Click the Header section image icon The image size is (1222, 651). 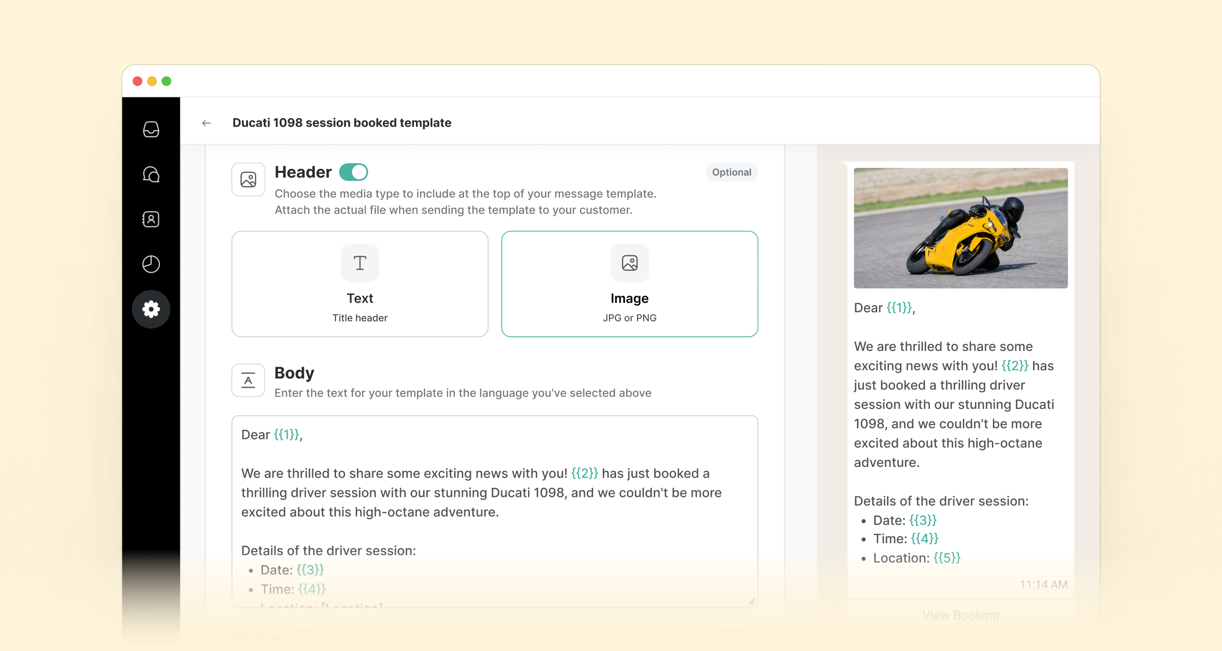click(248, 180)
